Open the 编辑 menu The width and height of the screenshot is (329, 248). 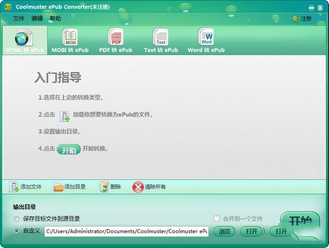[37, 19]
